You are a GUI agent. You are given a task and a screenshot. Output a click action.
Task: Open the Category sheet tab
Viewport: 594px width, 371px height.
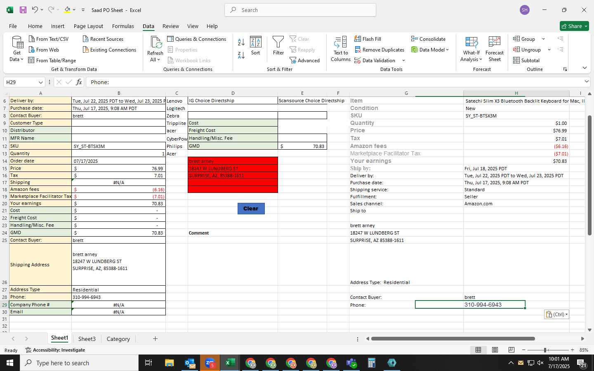click(x=118, y=339)
